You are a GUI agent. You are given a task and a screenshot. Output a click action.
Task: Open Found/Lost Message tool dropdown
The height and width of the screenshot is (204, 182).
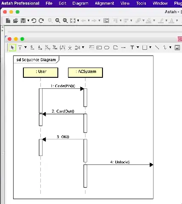(x=83, y=47)
